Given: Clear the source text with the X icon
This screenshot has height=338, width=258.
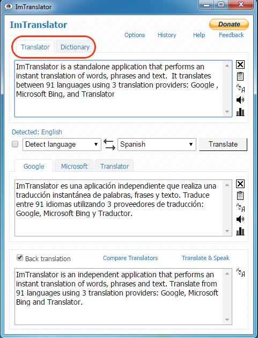Looking at the screenshot, I should [240, 64].
